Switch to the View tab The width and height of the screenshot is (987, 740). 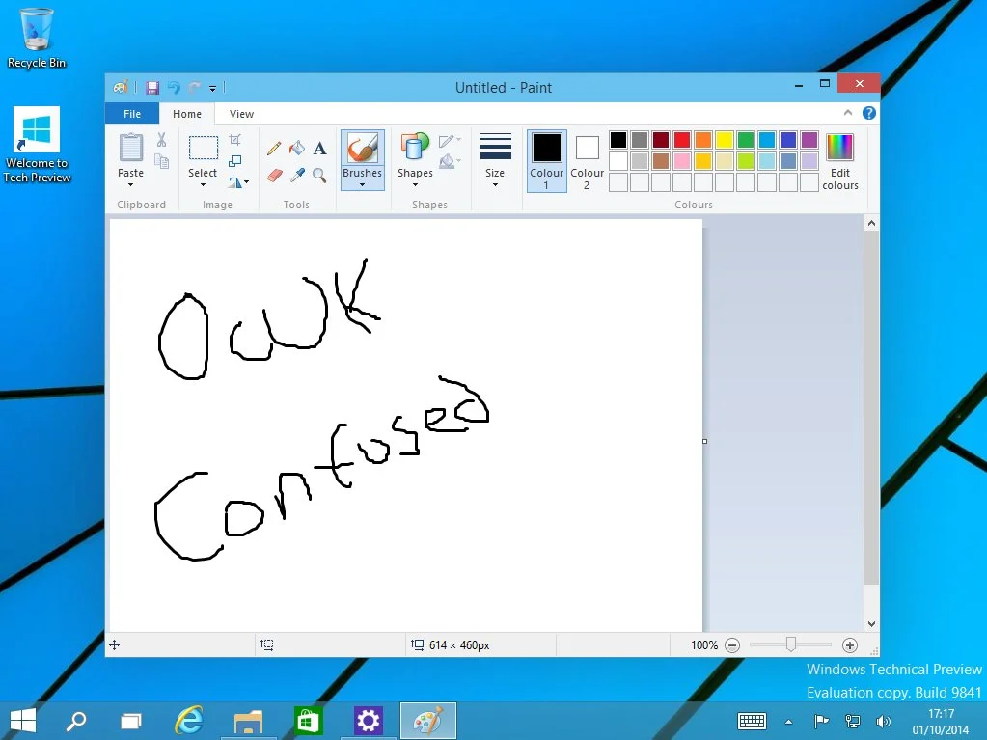[242, 114]
